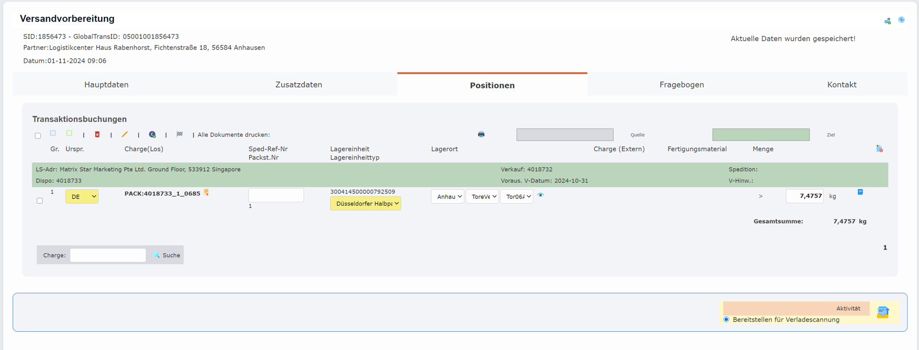Check the row 1 position checkbox
Viewport: 919px width, 350px height.
[x=40, y=201]
